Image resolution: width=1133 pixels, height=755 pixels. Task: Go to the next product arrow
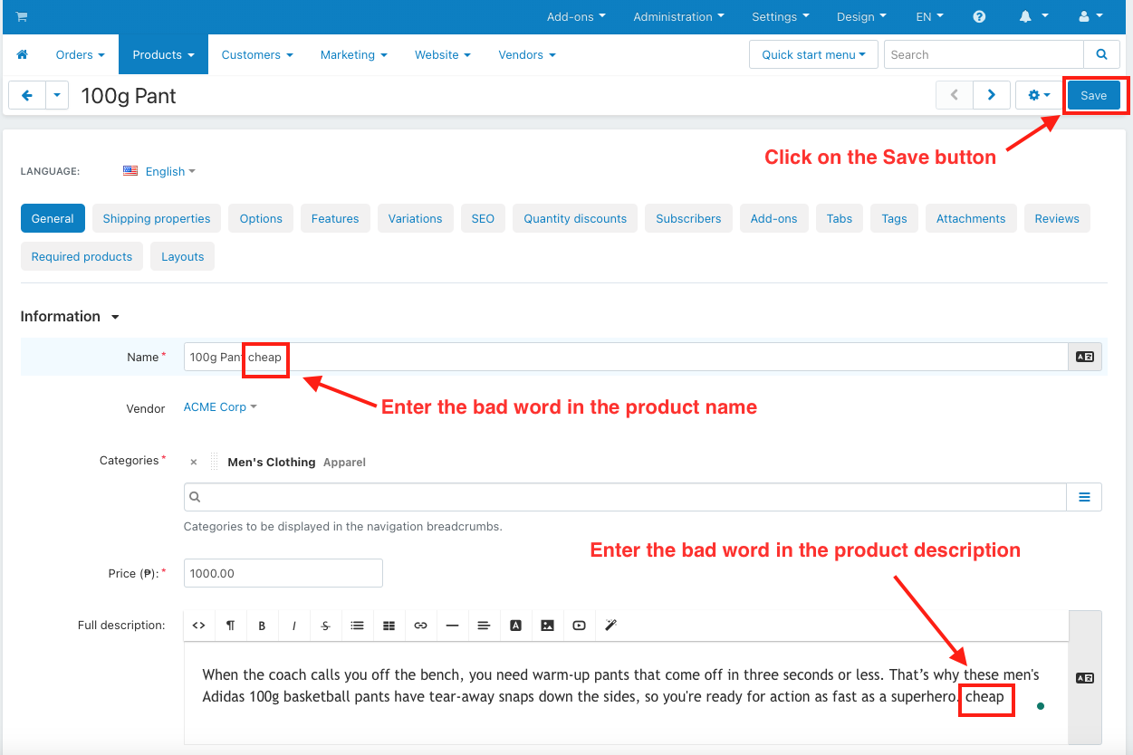(x=992, y=95)
